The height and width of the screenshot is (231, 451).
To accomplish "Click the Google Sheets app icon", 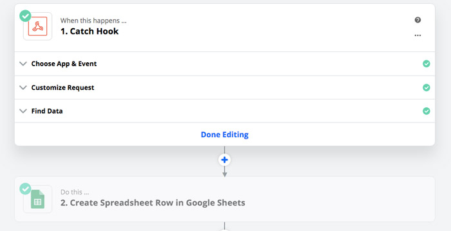I will pyautogui.click(x=37, y=199).
